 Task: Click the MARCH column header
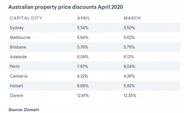coord(132,18)
